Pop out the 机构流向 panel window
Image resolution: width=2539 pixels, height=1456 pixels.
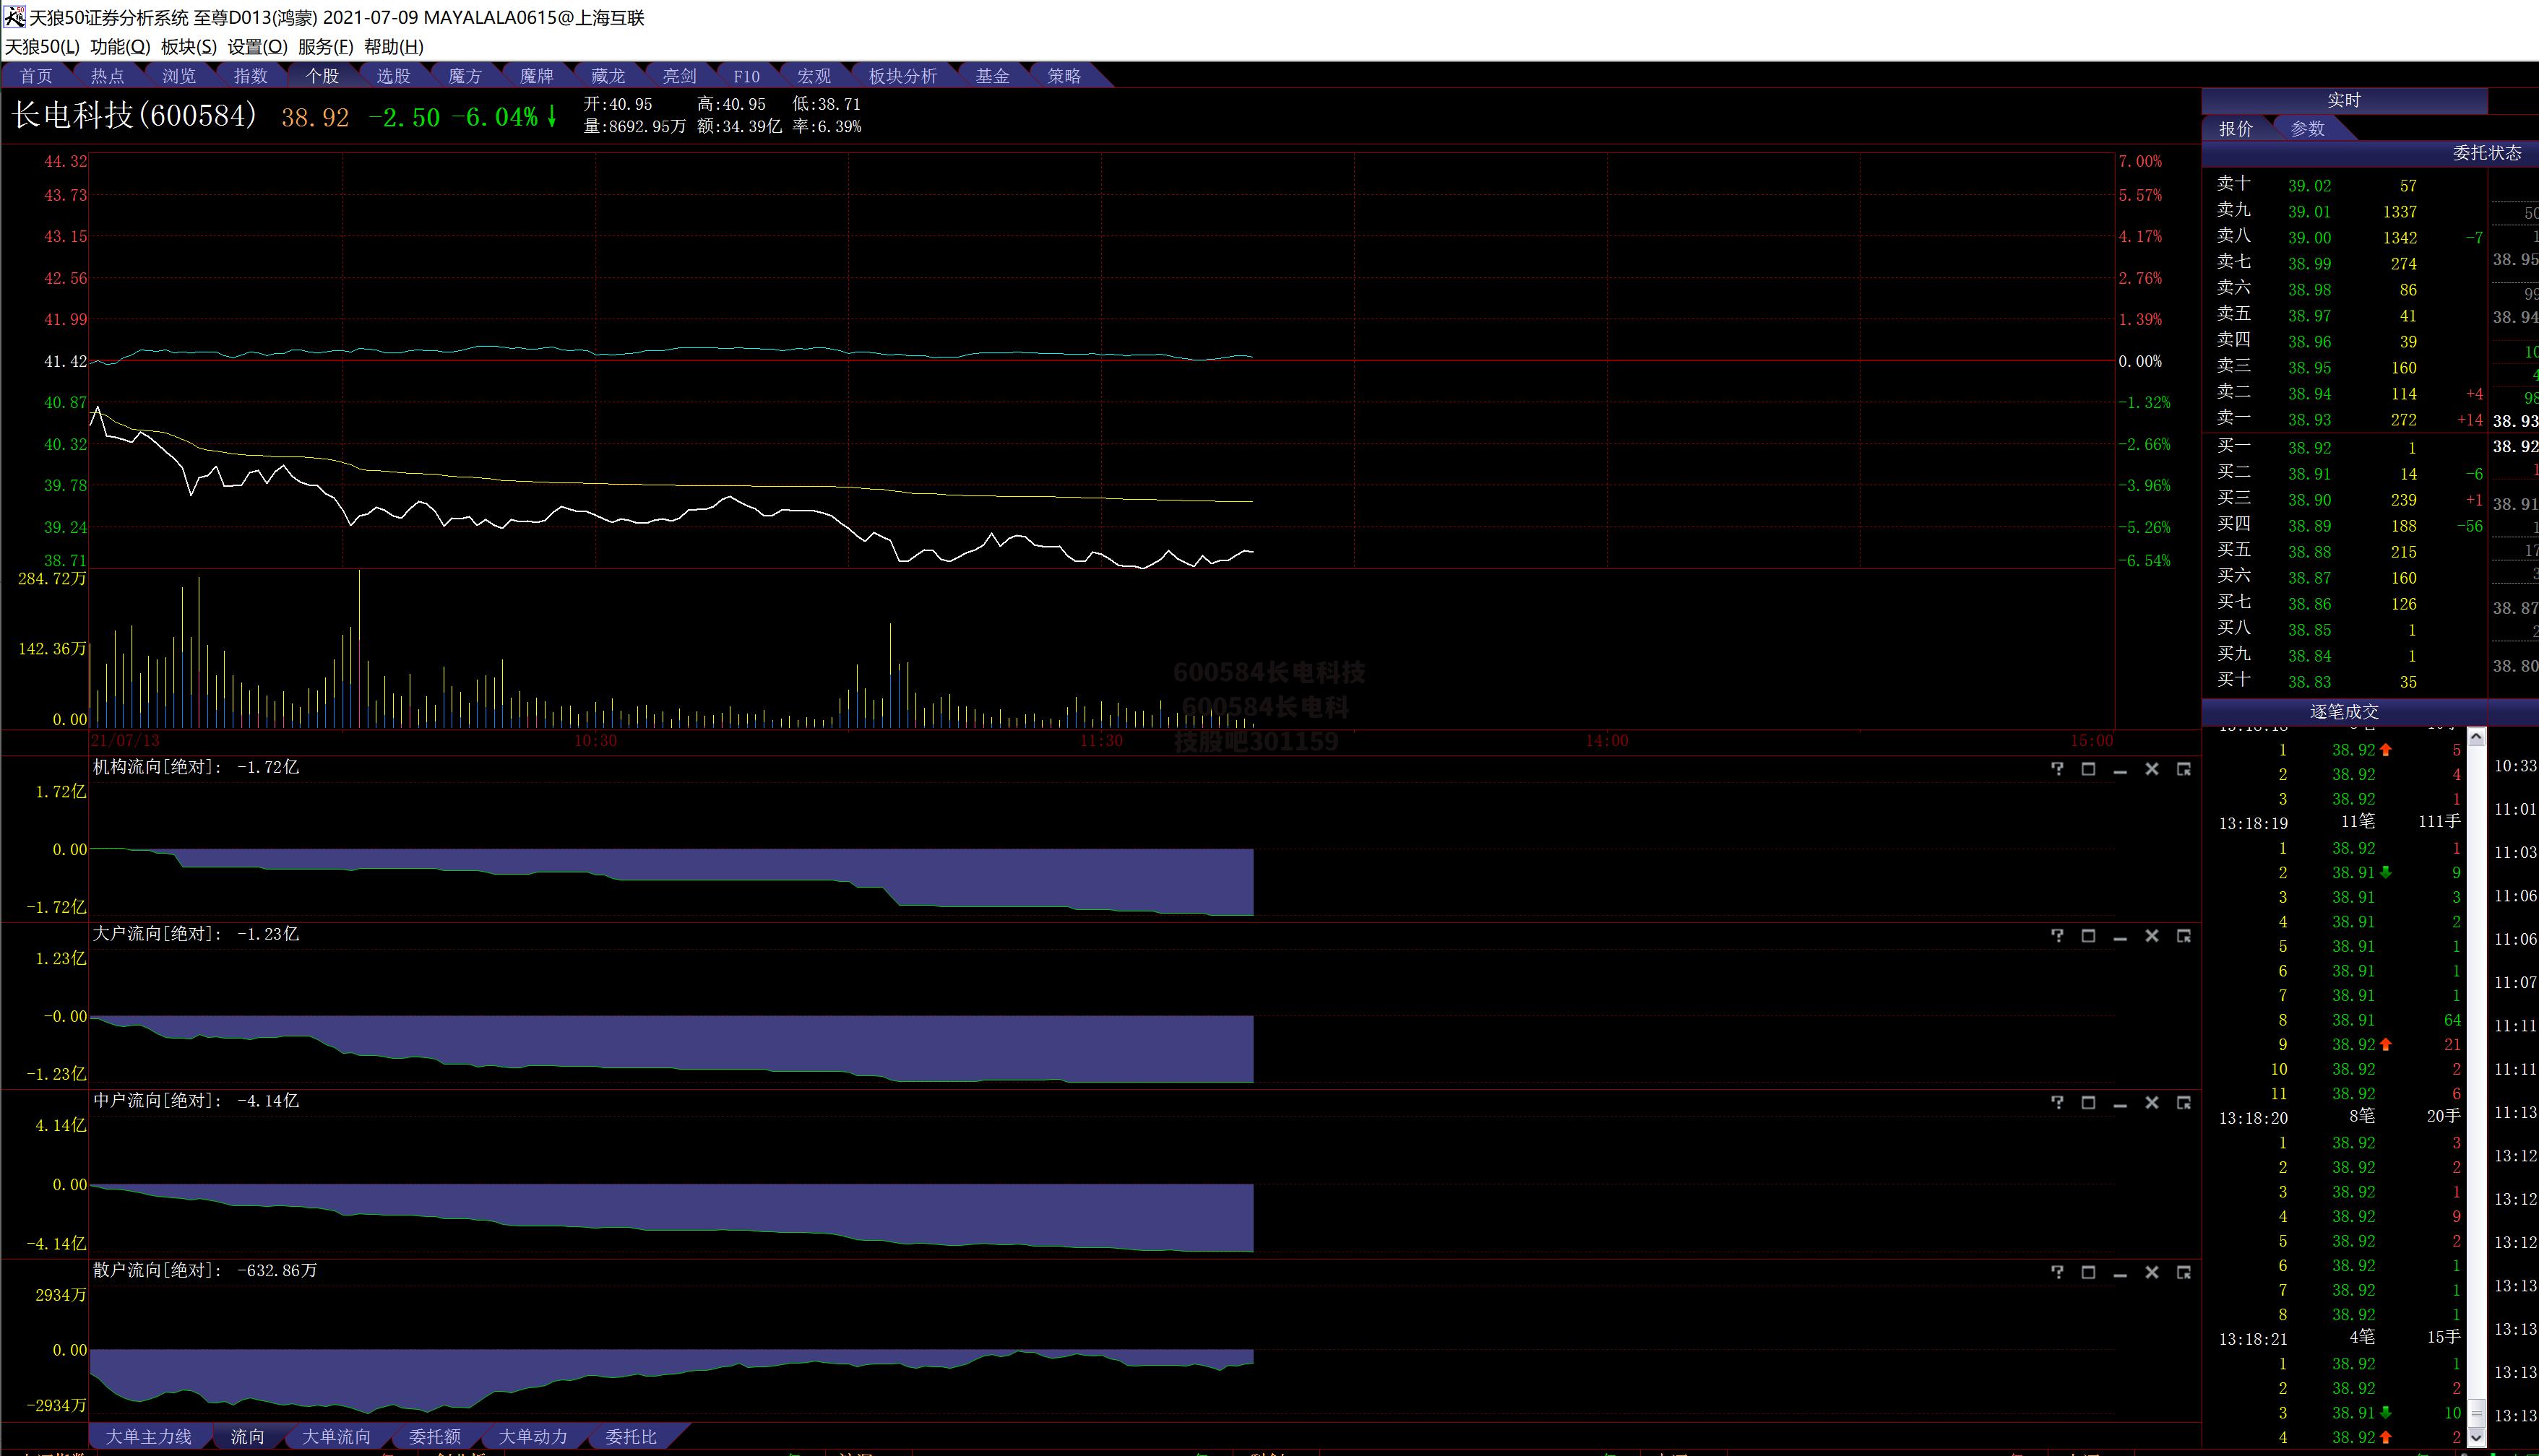coord(2184,769)
